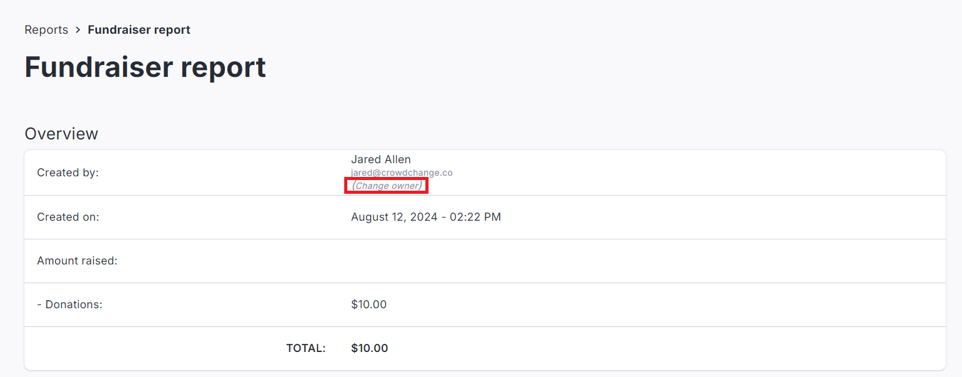This screenshot has width=962, height=377.
Task: Click the Overview section heading
Action: pyautogui.click(x=61, y=134)
